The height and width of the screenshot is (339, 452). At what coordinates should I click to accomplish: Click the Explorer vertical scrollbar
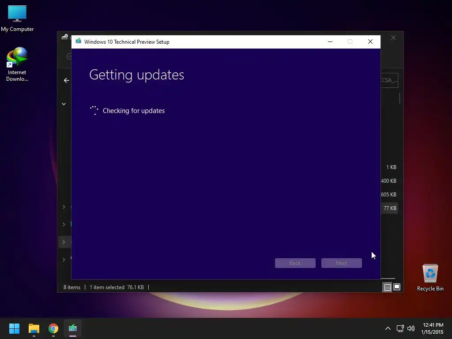(400, 98)
